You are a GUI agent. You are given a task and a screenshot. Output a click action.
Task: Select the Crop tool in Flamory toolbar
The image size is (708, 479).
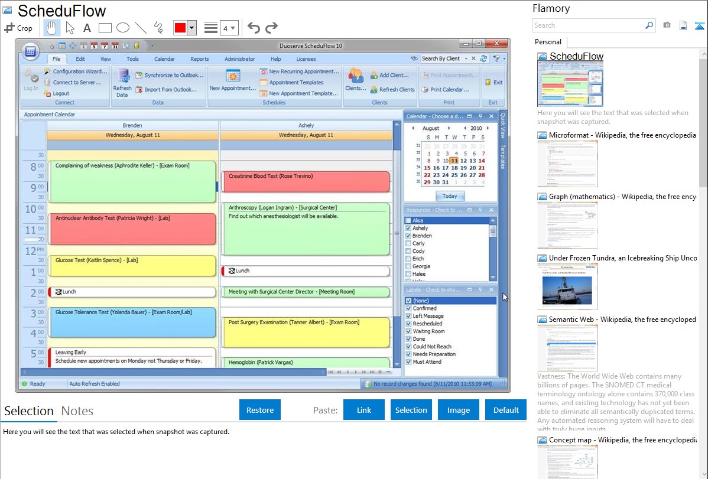pos(18,28)
